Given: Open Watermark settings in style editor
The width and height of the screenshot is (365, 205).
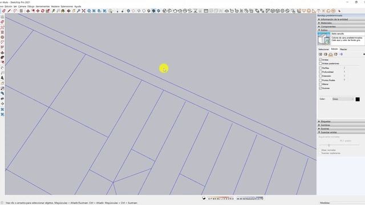Looking at the screenshot, I should click(x=336, y=54).
